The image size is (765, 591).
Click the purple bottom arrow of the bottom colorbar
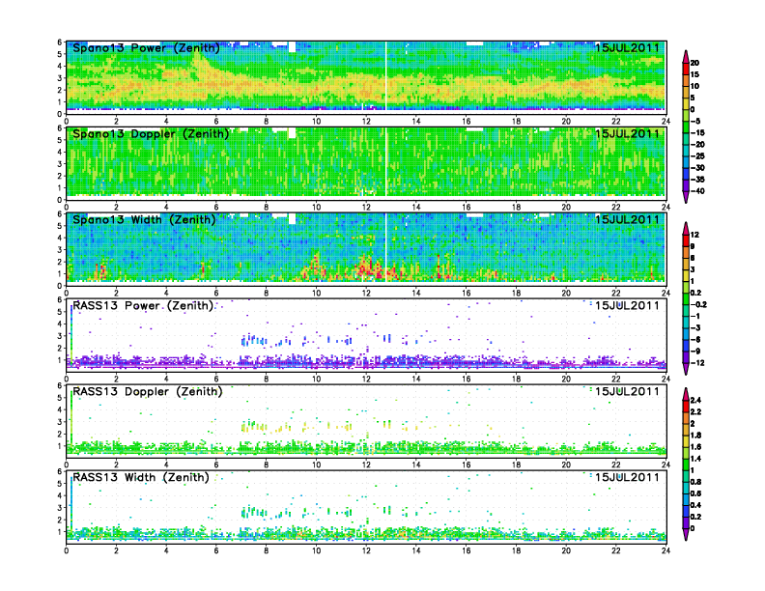tap(686, 535)
